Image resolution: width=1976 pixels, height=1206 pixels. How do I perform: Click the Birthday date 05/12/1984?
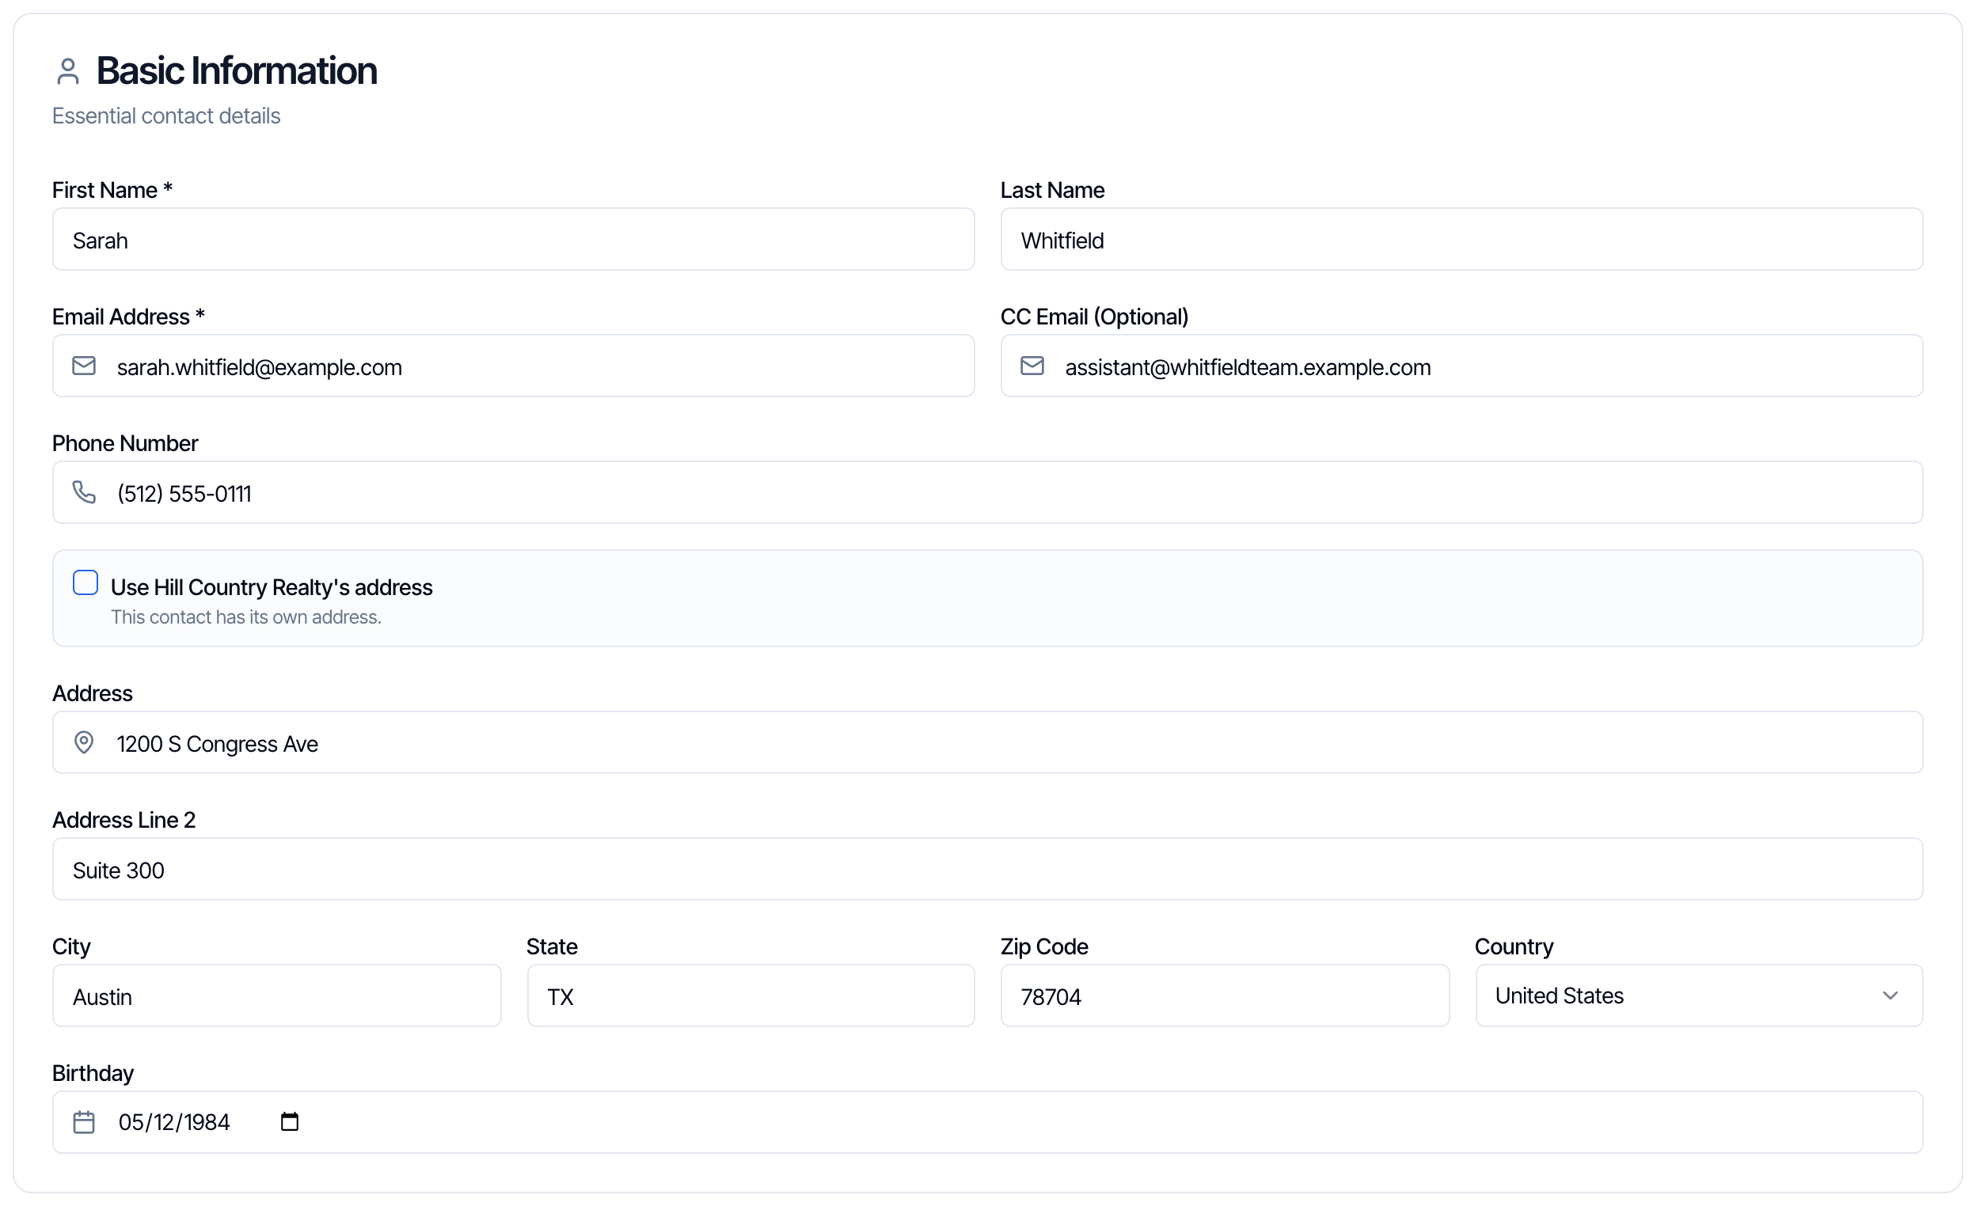click(174, 1123)
